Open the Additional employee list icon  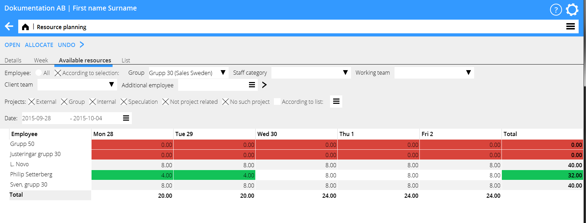pos(252,85)
